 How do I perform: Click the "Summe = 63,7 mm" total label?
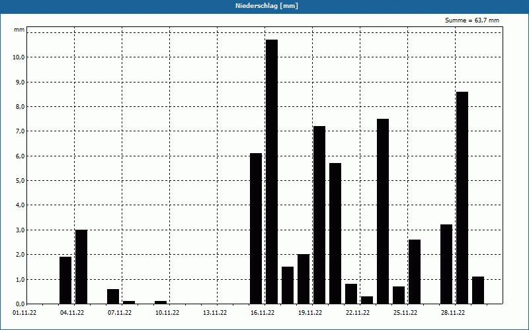(x=472, y=20)
